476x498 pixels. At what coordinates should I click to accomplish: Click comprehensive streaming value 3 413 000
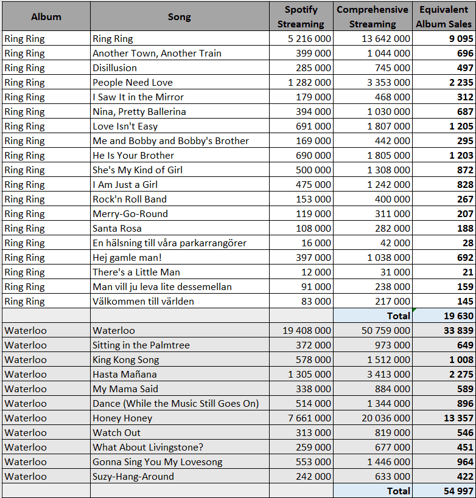click(x=373, y=375)
